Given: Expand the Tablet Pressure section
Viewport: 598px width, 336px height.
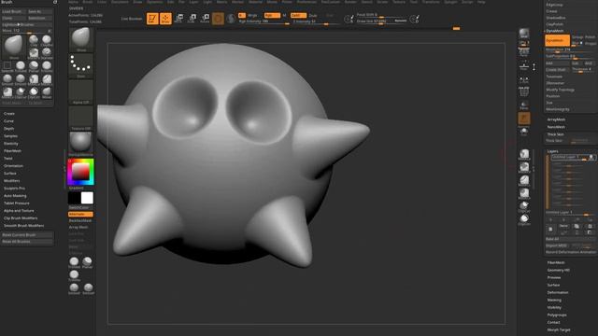Looking at the screenshot, I should (17, 203).
